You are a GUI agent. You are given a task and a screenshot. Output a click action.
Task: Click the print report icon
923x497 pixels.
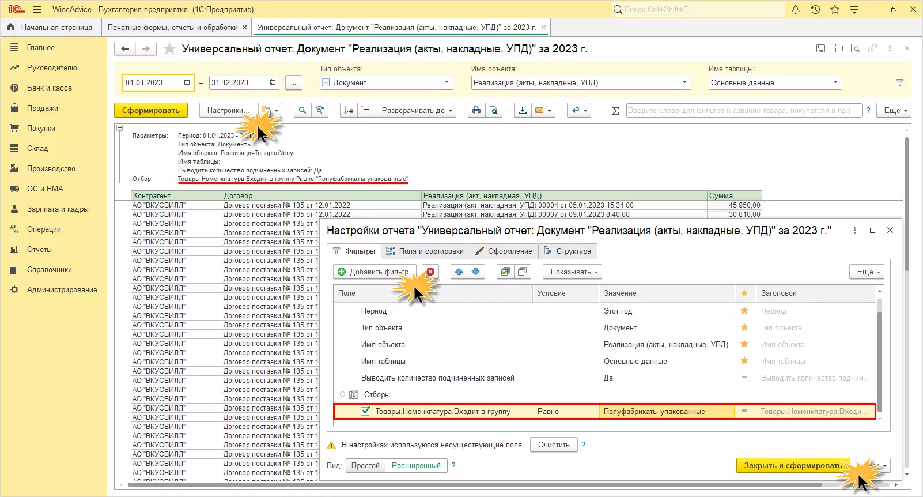pyautogui.click(x=476, y=110)
